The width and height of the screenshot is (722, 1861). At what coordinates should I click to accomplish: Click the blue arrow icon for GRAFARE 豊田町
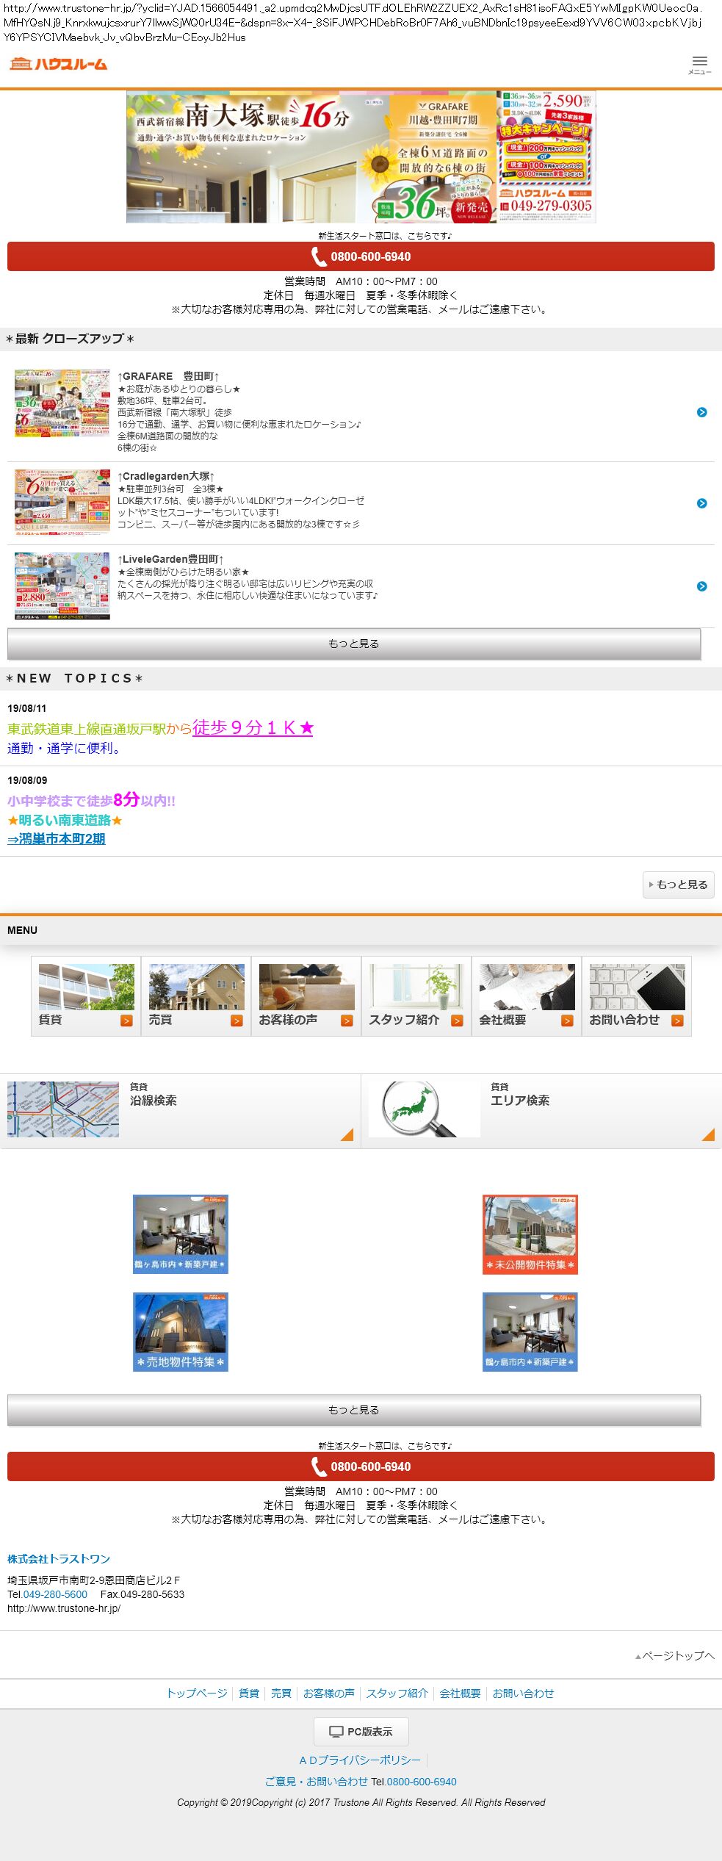pos(701,412)
